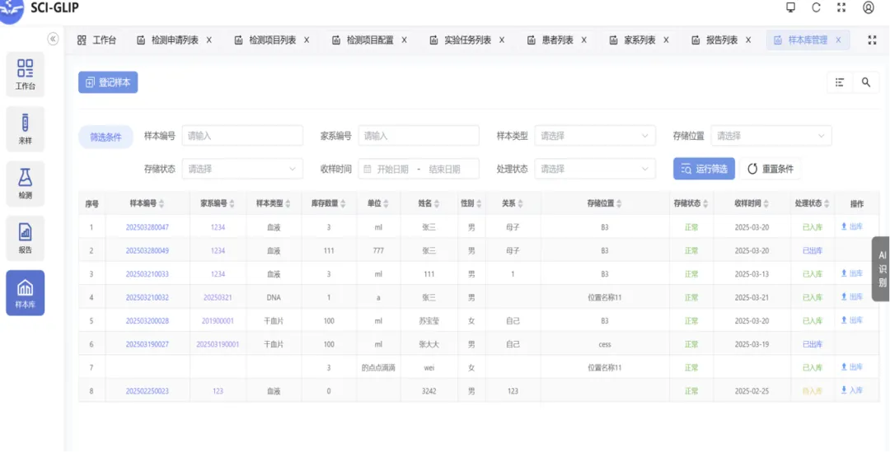Open the 工作台 sidebar module
This screenshot has width=890, height=452.
pos(25,74)
